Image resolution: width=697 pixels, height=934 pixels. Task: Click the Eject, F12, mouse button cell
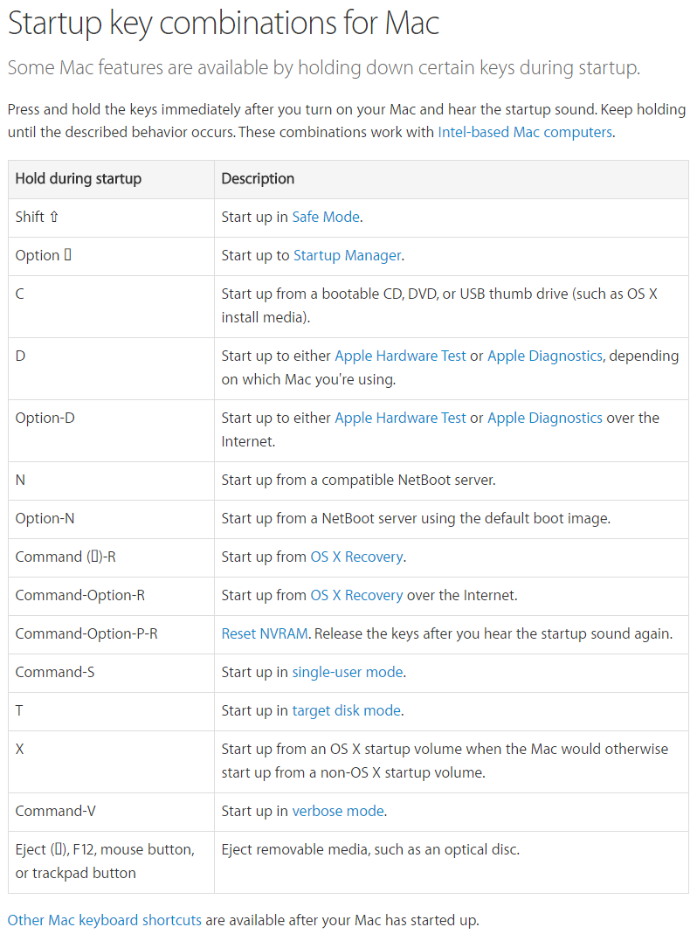point(105,861)
